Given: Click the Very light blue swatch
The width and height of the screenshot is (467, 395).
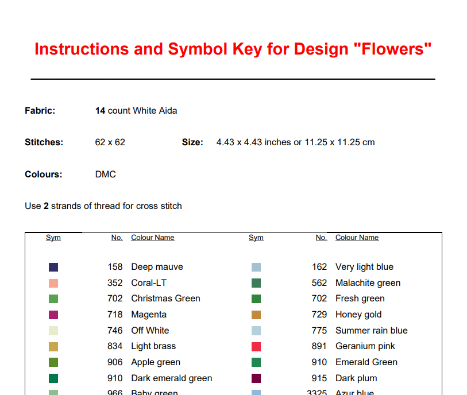Looking at the screenshot, I should point(256,267).
